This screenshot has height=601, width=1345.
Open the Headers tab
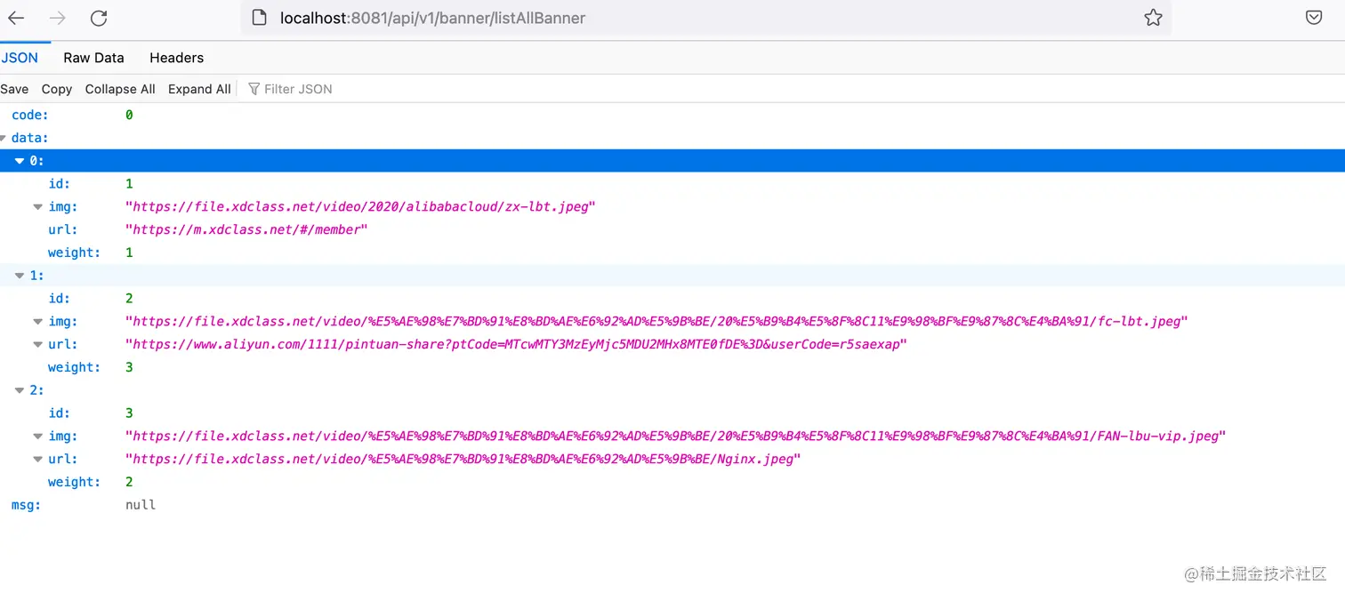176,58
